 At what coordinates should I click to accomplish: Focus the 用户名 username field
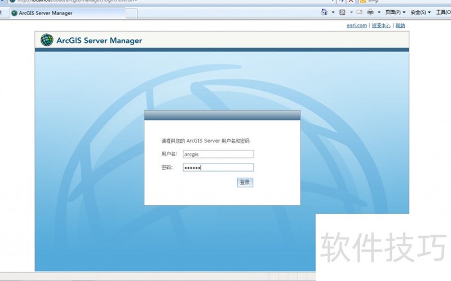tap(218, 154)
